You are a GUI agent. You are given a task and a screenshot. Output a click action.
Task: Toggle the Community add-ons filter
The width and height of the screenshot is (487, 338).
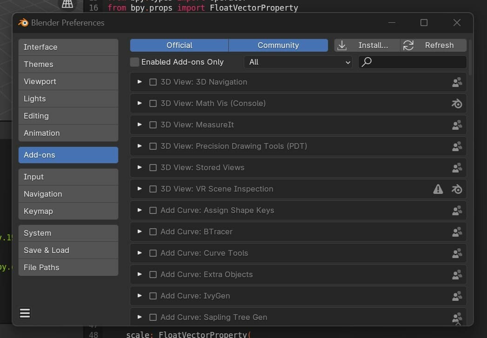pos(278,45)
